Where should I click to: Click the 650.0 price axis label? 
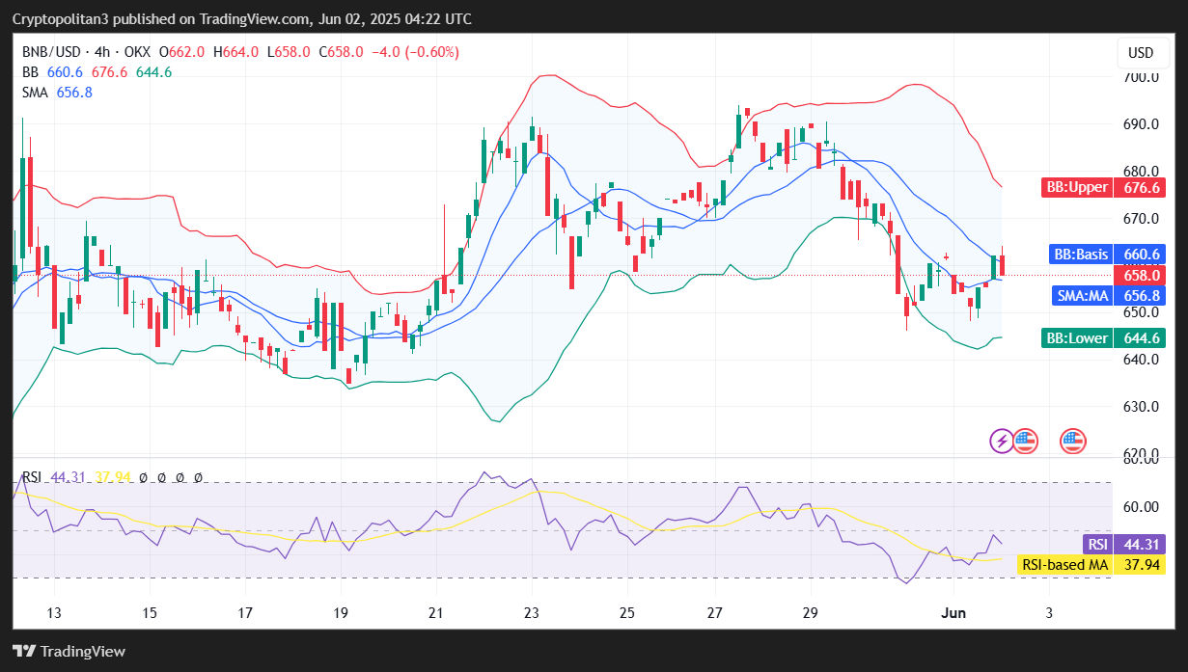click(x=1141, y=312)
